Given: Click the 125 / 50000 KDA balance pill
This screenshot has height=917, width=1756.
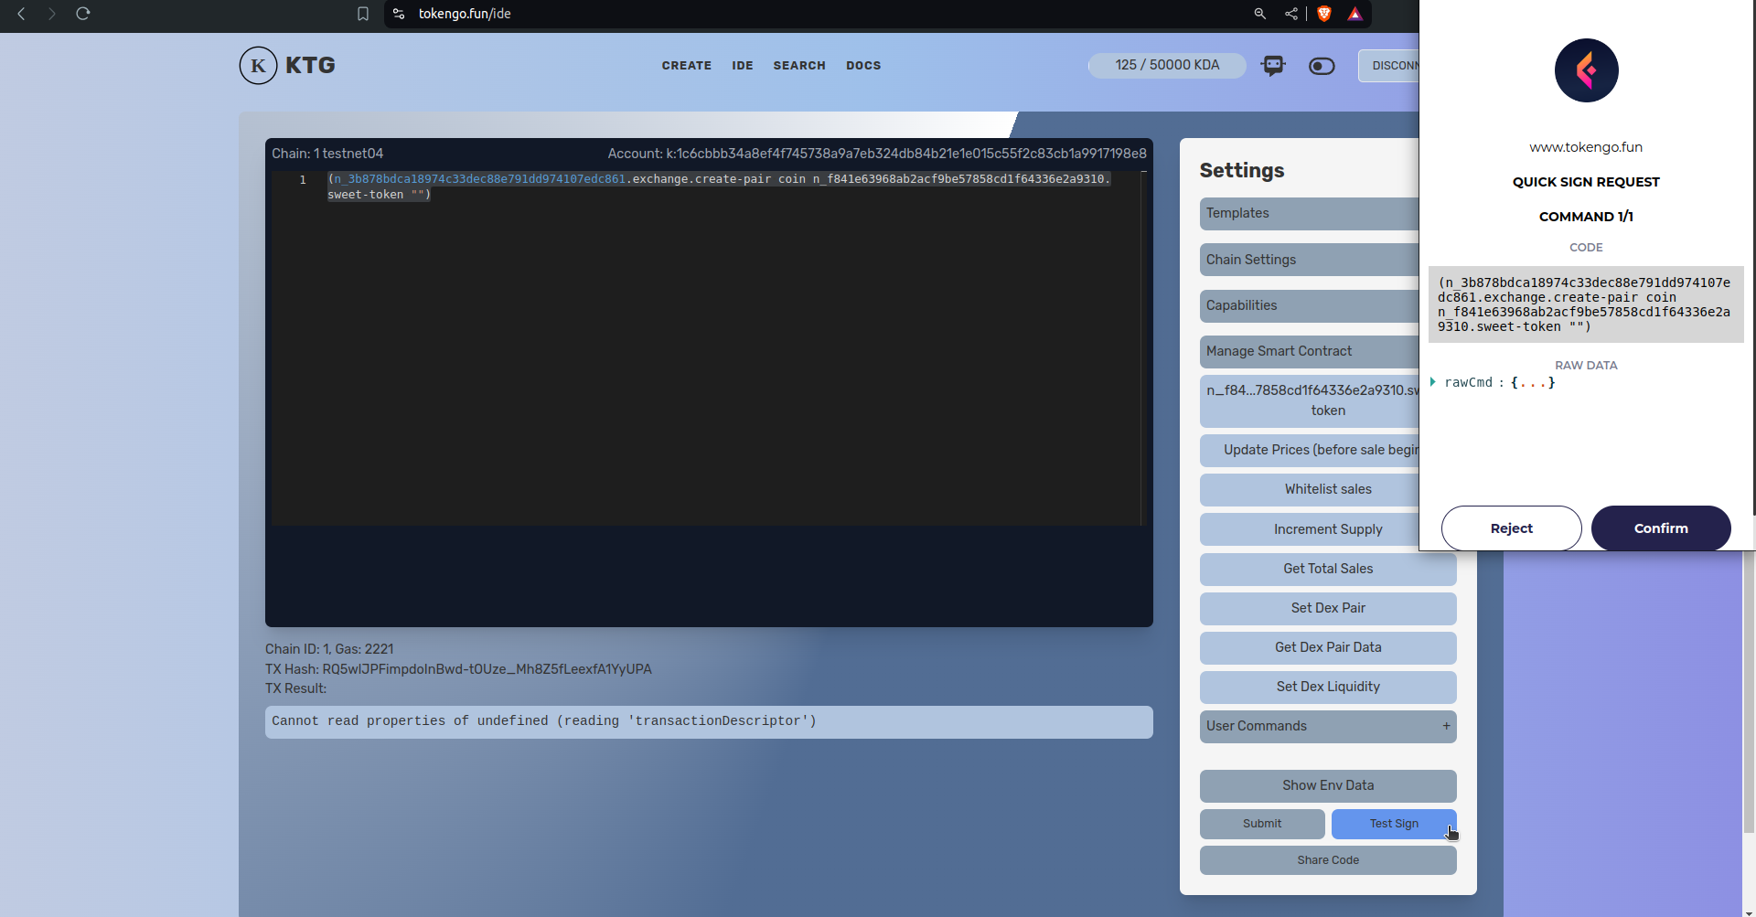Looking at the screenshot, I should (x=1167, y=65).
